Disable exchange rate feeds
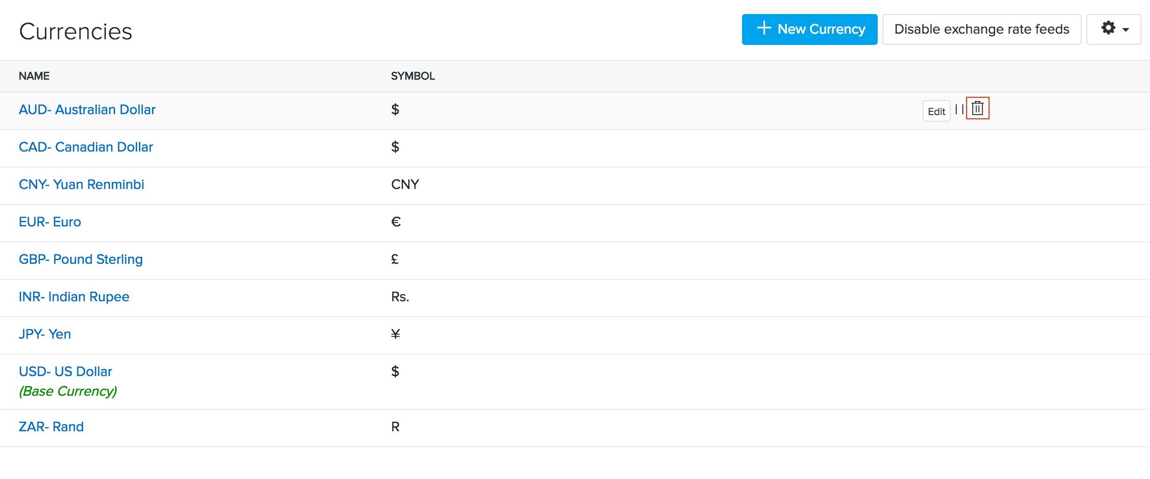The height and width of the screenshot is (479, 1150). [981, 29]
